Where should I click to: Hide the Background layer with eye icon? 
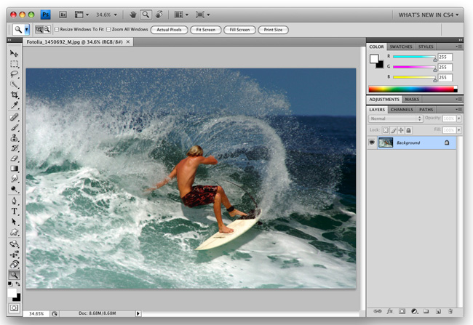pos(372,143)
